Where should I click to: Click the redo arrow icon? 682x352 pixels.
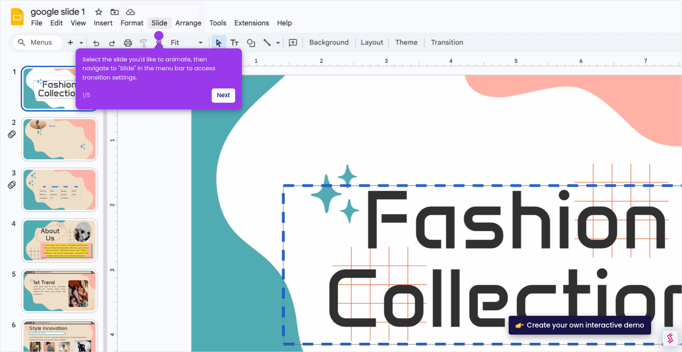point(112,43)
